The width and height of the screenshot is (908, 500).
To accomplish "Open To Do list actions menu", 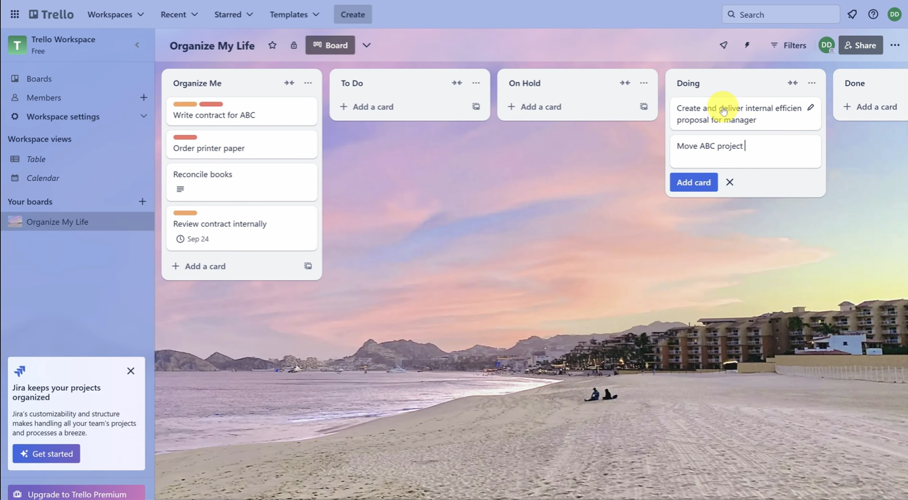I will click(x=476, y=83).
